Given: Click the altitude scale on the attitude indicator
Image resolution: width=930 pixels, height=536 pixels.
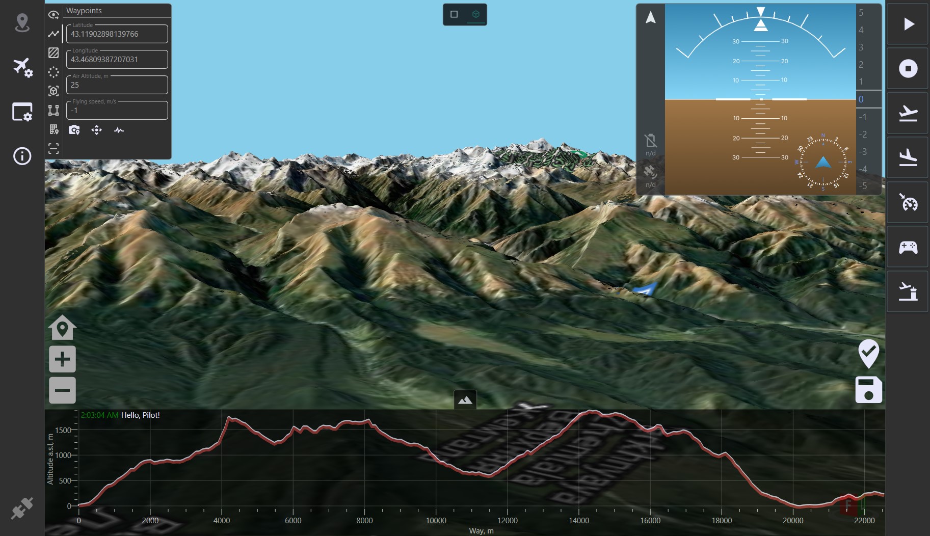Looking at the screenshot, I should pyautogui.click(x=868, y=99).
